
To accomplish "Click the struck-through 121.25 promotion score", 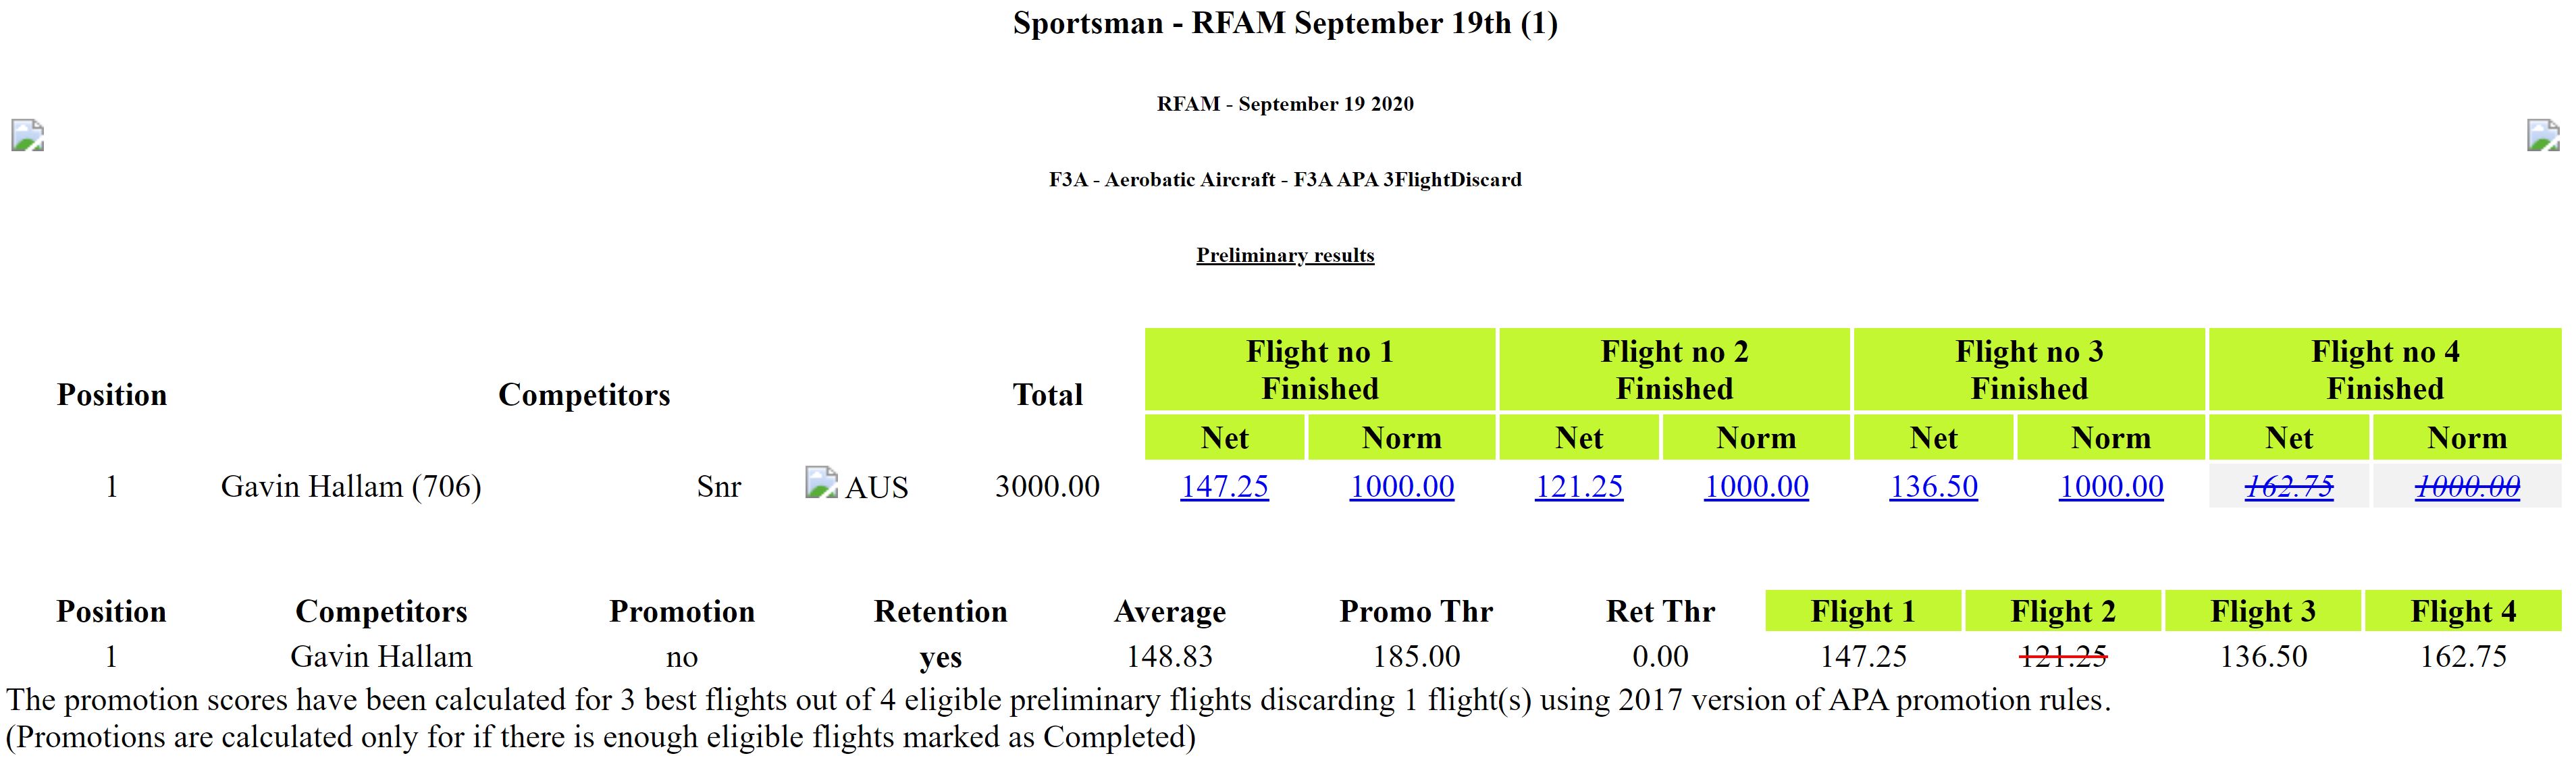I will click(2063, 656).
